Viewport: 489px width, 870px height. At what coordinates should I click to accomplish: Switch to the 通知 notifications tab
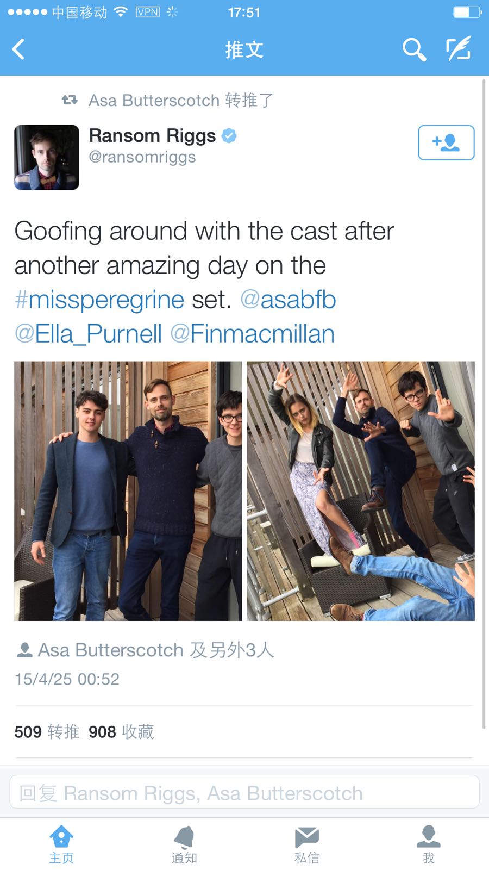pos(184,844)
